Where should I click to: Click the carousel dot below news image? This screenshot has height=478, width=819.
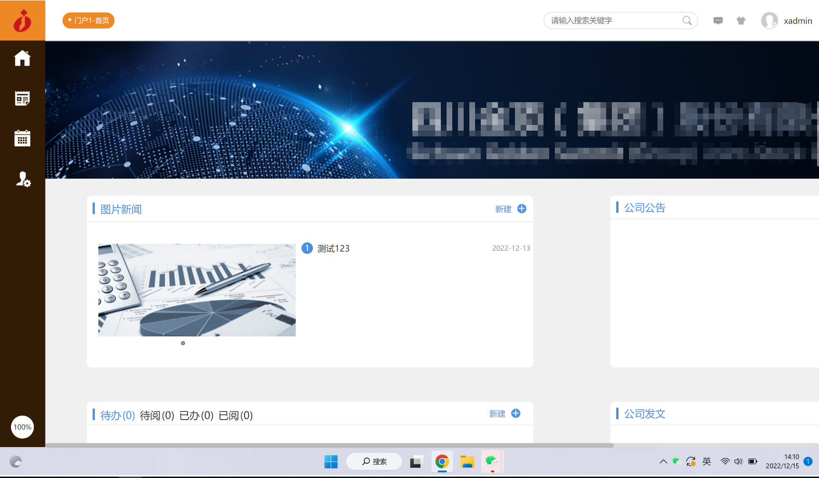pos(183,343)
